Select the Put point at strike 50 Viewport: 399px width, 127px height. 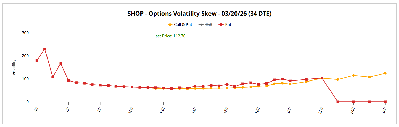click(53, 77)
